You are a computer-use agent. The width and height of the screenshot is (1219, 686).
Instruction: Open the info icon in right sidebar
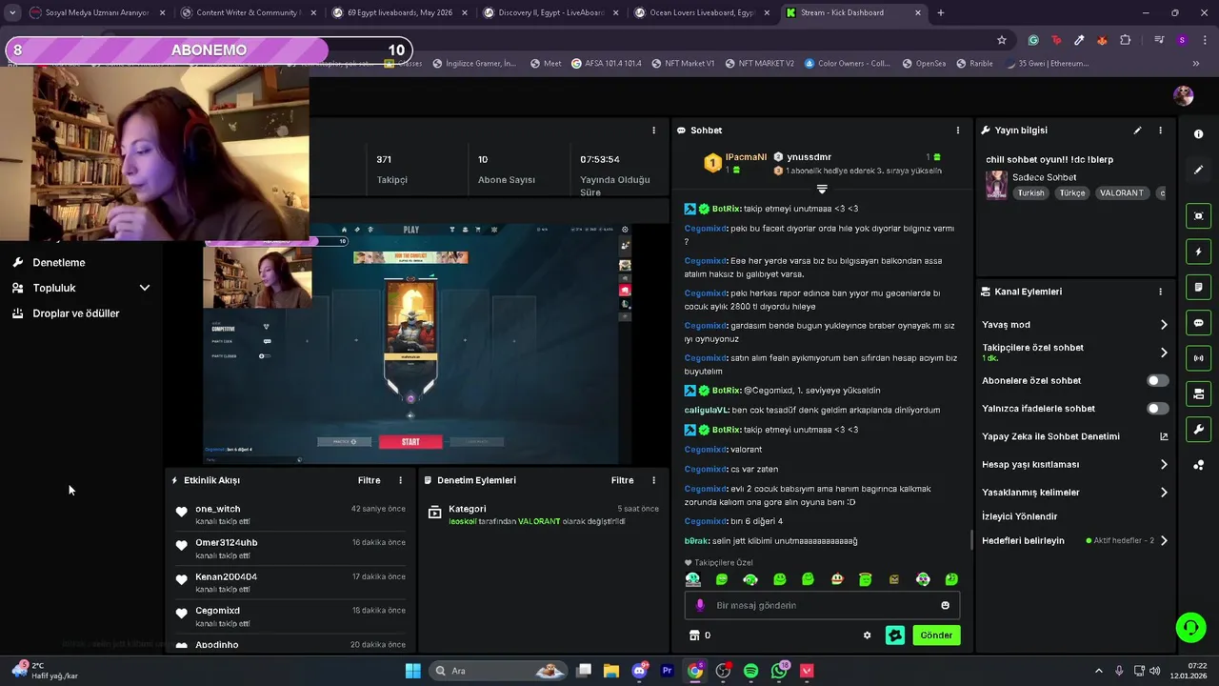tap(1198, 134)
